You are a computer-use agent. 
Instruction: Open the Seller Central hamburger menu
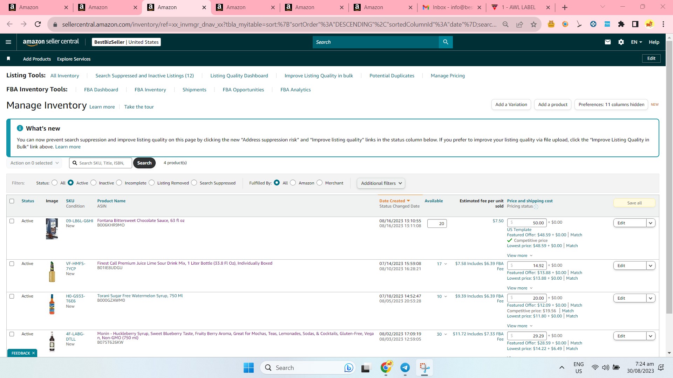[8, 42]
